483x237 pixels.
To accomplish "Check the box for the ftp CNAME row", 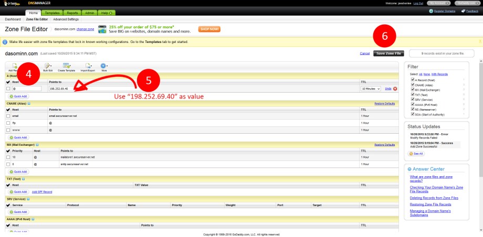I will tap(8, 123).
